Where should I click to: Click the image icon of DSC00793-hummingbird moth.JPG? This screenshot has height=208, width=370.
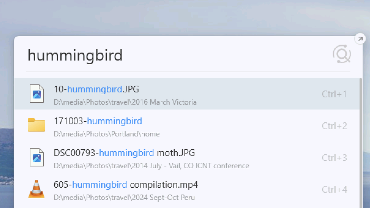[x=36, y=157]
